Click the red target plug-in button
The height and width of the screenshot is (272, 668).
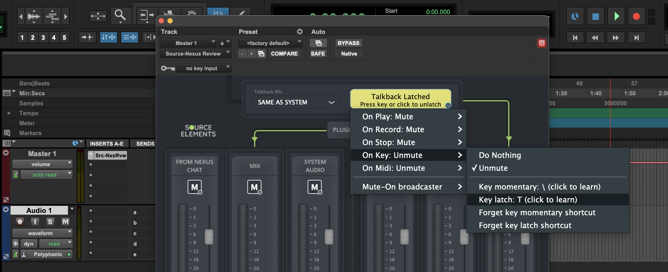[x=542, y=43]
